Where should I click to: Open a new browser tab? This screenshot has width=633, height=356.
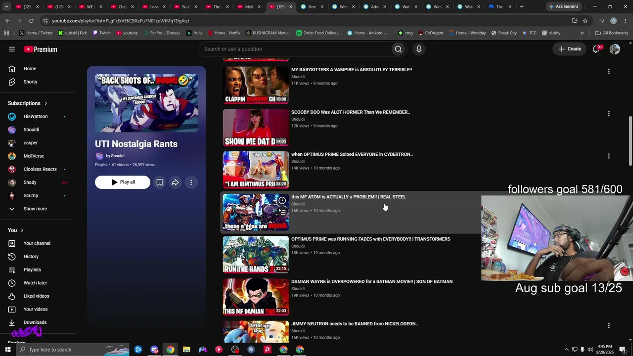click(x=522, y=7)
